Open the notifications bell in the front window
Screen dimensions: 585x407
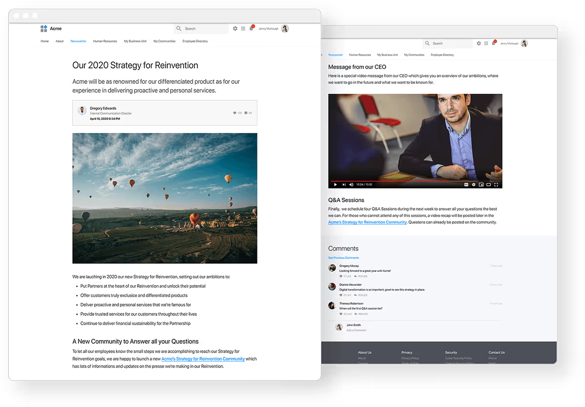tap(252, 29)
